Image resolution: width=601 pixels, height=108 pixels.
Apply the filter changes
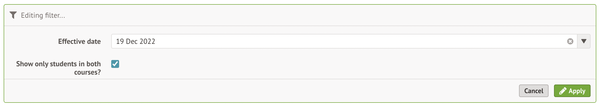572,91
